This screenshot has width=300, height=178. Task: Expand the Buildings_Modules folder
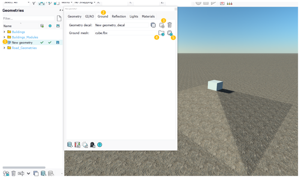tap(4, 37)
